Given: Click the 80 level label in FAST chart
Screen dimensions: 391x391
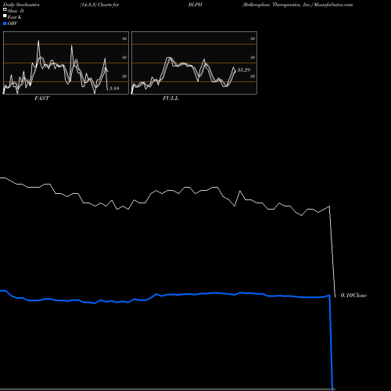Looking at the screenshot, I should (124, 38).
